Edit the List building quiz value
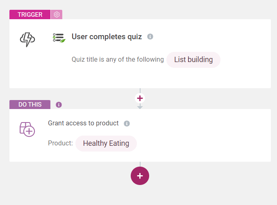The height and width of the screenshot is (205, 277). point(193,60)
